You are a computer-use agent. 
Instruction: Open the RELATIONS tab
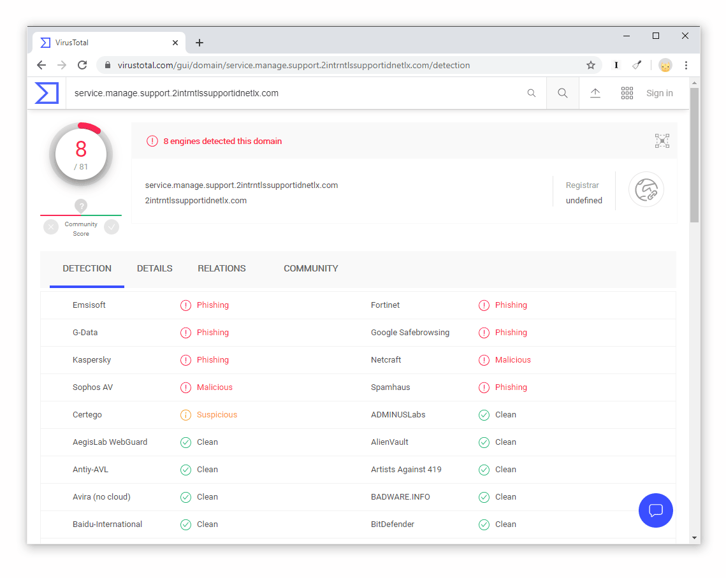(x=222, y=268)
